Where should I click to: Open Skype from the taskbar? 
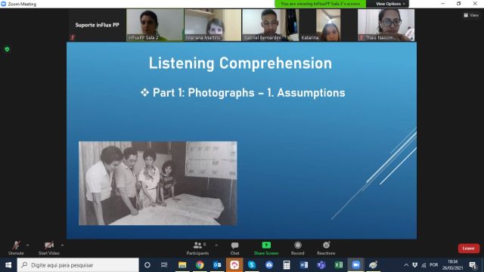[252, 265]
